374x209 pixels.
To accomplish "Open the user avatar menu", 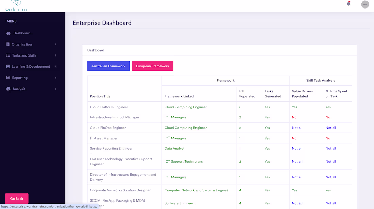I will click(365, 4).
